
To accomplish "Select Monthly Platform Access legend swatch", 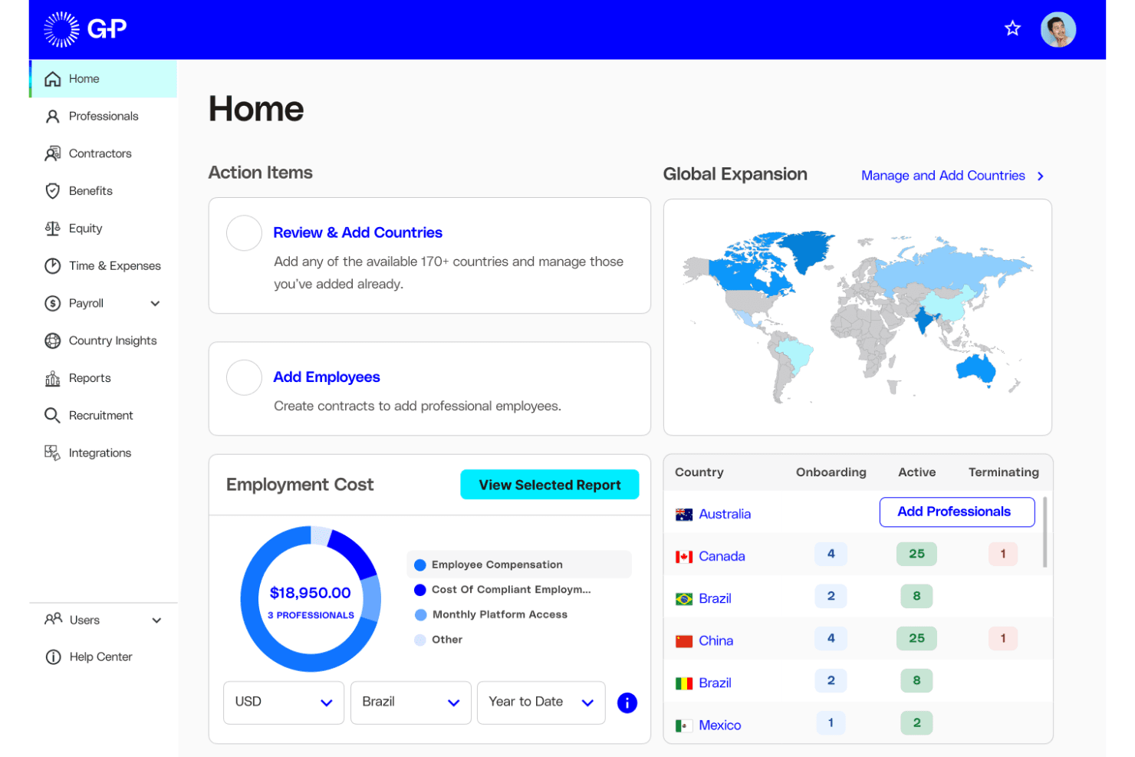I will point(420,615).
